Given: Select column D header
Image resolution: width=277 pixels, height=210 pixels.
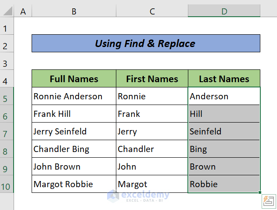Looking at the screenshot, I should 224,12.
